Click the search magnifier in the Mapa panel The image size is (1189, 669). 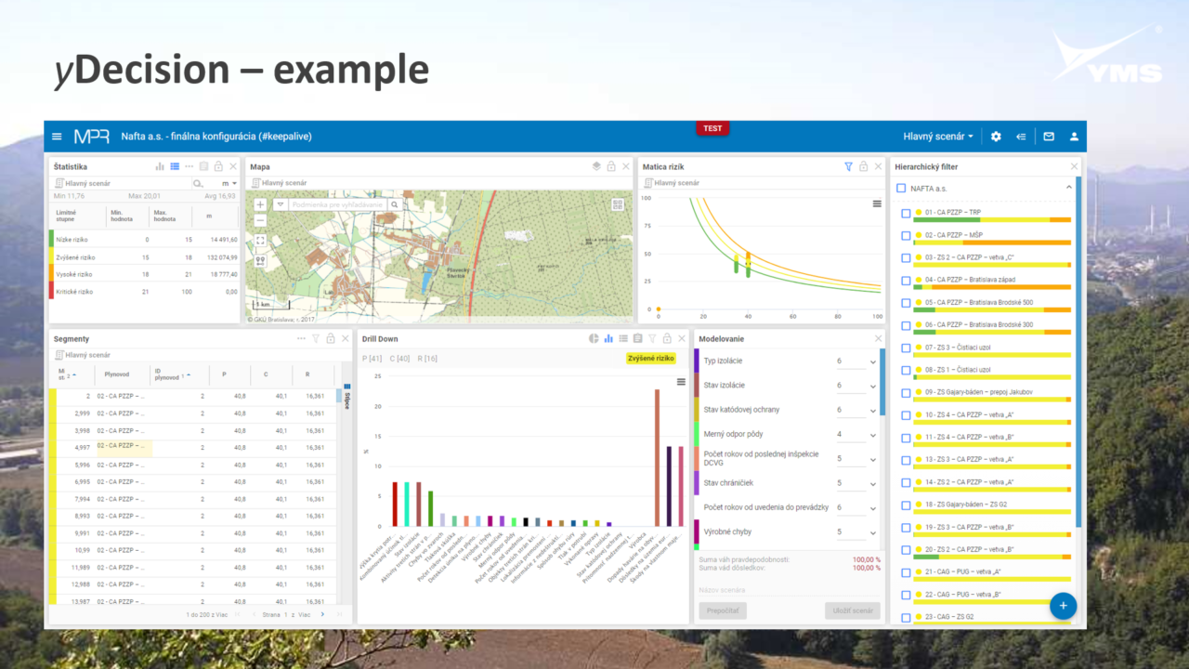click(x=393, y=203)
